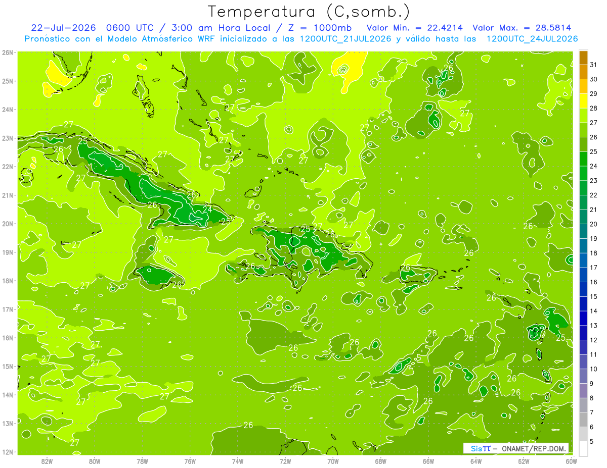Click the "24N" latitude axis label
The height and width of the screenshot is (468, 607).
(x=8, y=110)
